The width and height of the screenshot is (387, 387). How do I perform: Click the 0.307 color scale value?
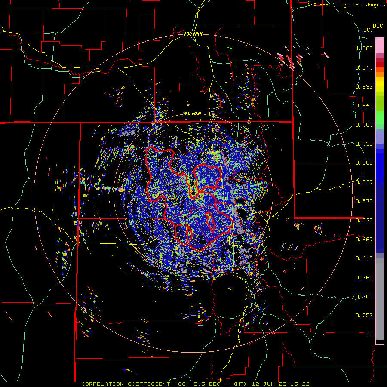[x=364, y=297]
